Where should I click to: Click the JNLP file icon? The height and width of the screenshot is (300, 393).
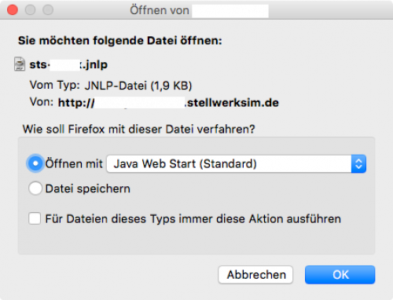20,64
